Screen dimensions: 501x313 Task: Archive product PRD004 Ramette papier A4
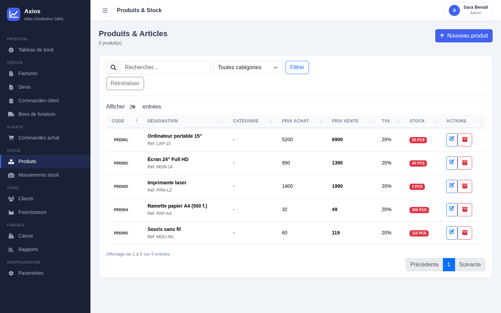465,210
